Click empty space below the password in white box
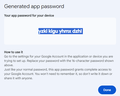Screen dimensions: 120x96 [x=60, y=39]
